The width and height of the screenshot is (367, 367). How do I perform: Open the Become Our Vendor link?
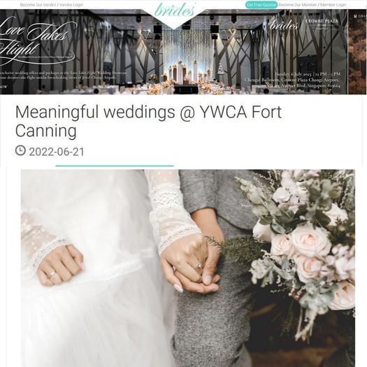[38, 5]
